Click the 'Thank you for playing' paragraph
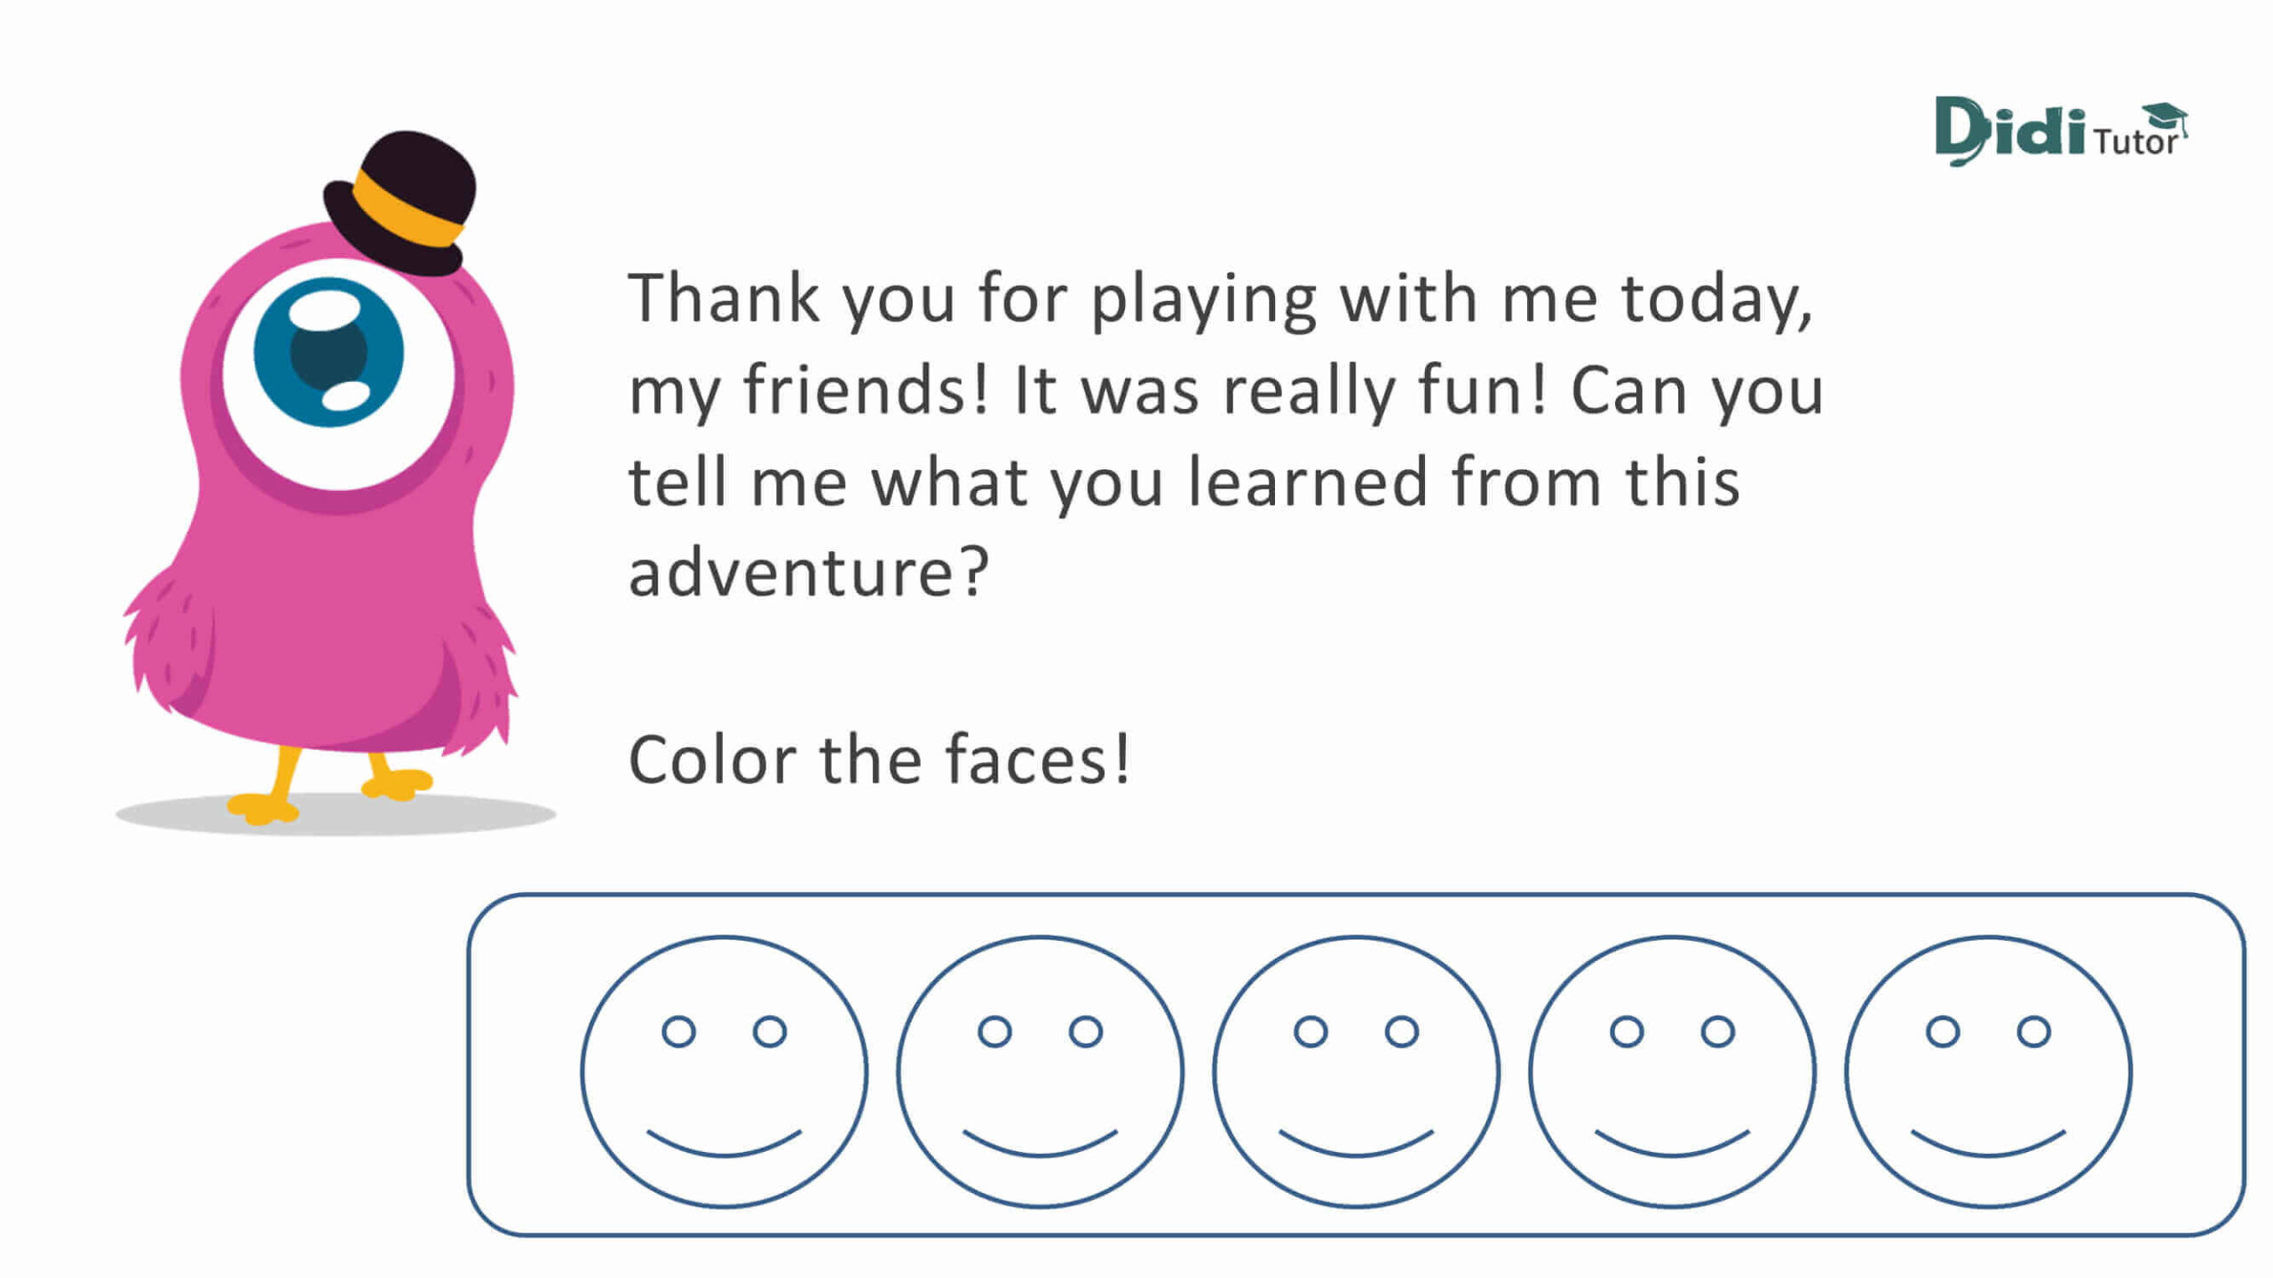The image size is (2273, 1278). point(1225,435)
